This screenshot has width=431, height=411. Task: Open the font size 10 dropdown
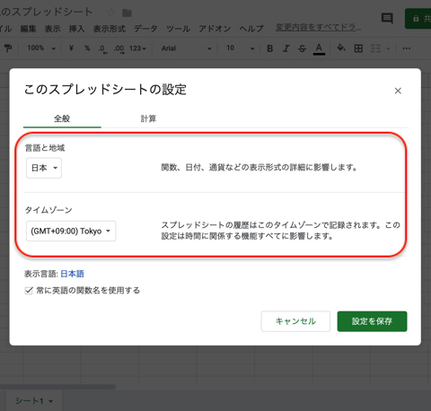tap(240, 48)
